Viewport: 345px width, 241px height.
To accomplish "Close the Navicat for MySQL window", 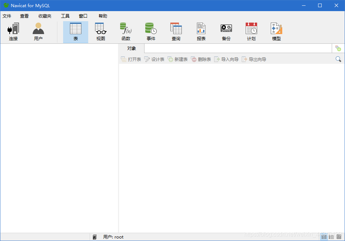I will [336, 5].
